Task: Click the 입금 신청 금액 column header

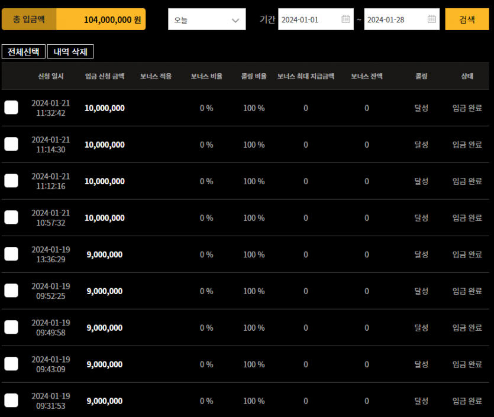Action: [x=105, y=76]
